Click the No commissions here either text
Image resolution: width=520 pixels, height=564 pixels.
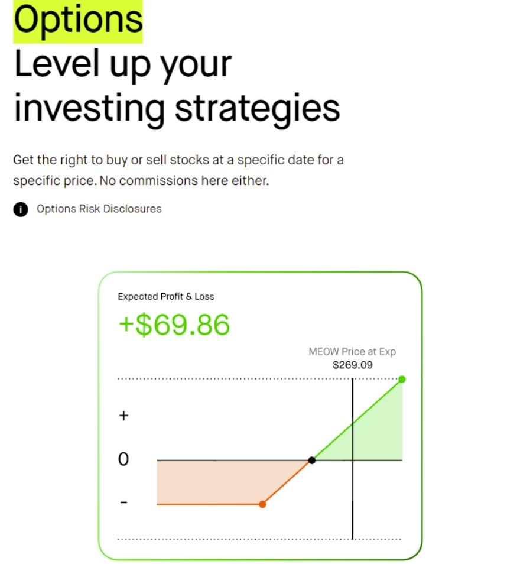click(x=184, y=180)
